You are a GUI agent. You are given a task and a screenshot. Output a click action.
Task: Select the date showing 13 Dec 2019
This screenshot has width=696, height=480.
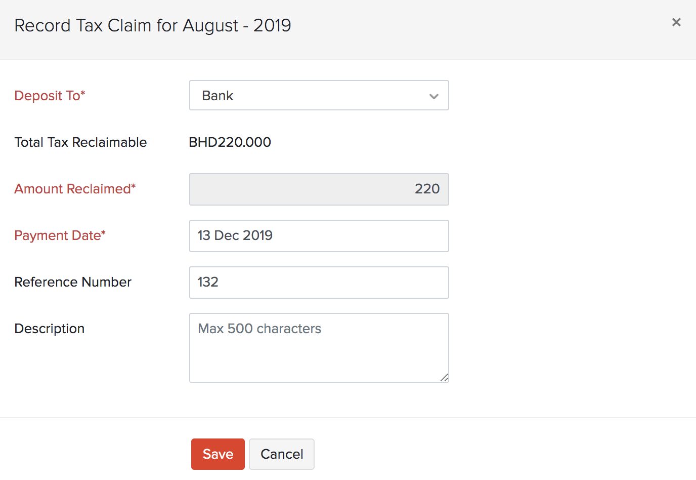pyautogui.click(x=235, y=236)
